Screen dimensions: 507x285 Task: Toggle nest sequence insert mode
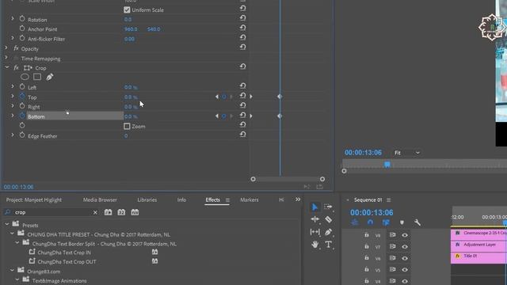(x=355, y=222)
